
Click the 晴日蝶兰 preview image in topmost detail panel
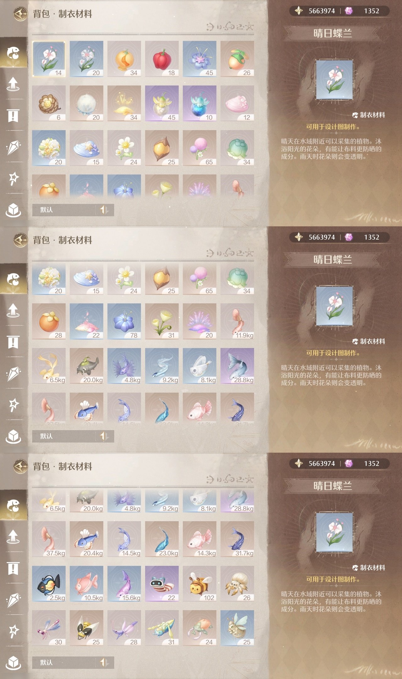(334, 80)
